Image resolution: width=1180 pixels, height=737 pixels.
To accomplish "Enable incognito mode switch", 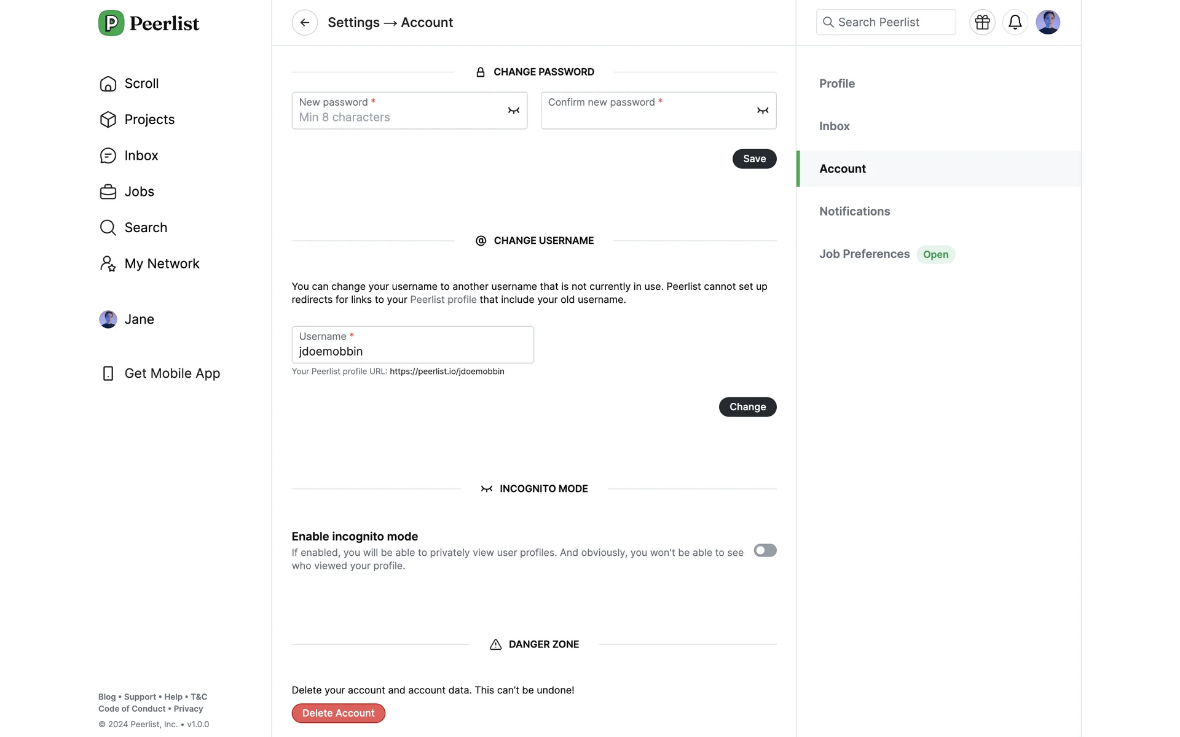I will [765, 550].
